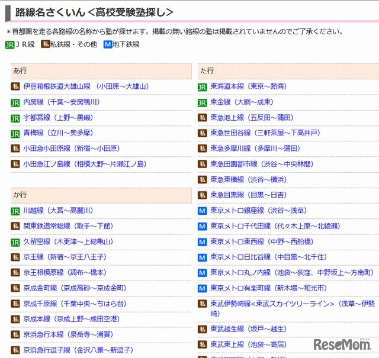Click 私 icon beside 東急池上線
The image size is (379, 358).
click(x=203, y=118)
